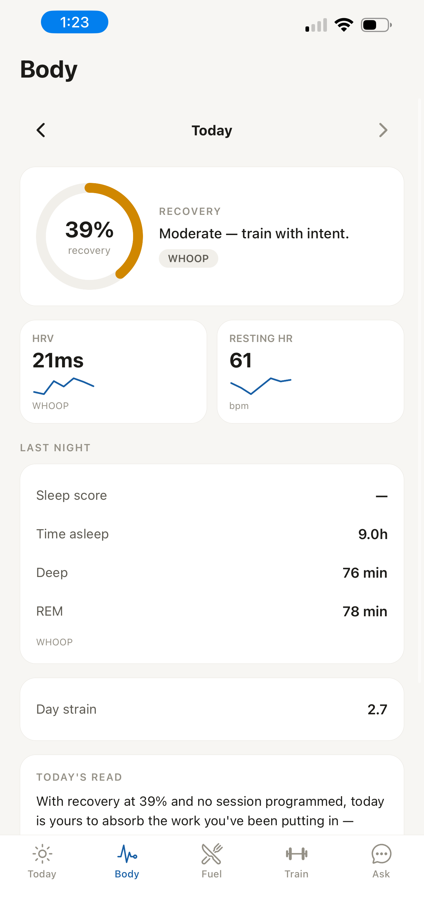Go to next day with right chevron
Viewport: 424px width, 917px height.
383,130
